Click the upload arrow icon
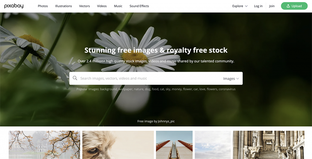This screenshot has width=312, height=159. 288,6
